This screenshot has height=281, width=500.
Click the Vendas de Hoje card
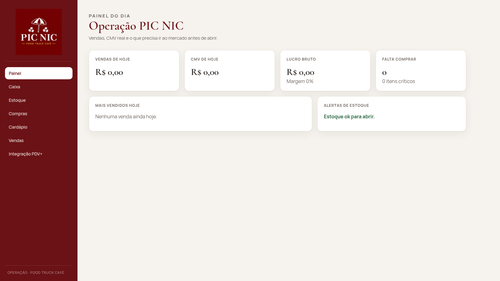click(134, 71)
